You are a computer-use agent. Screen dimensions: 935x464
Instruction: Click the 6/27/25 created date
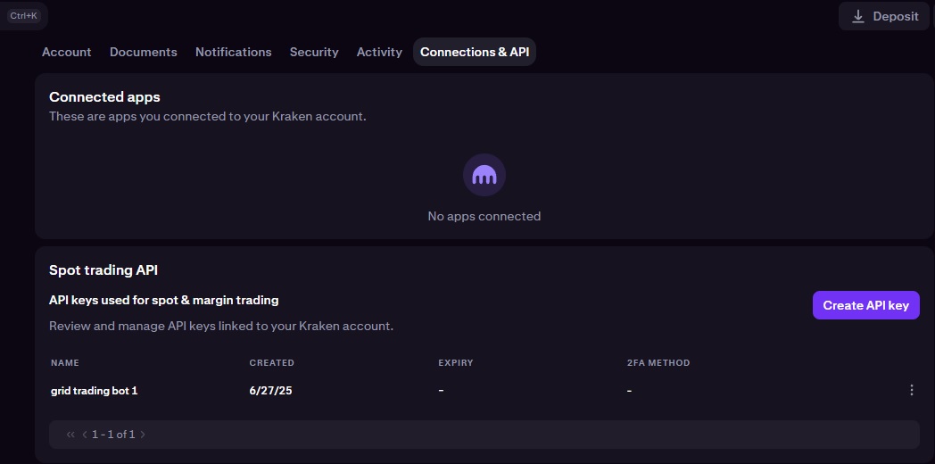270,391
